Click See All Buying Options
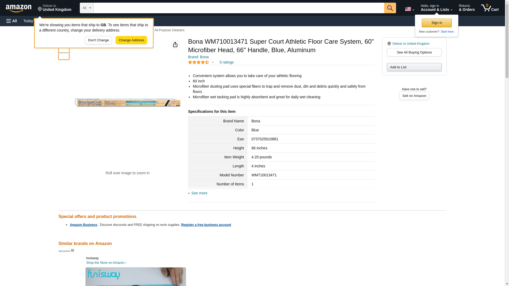The width and height of the screenshot is (509, 286). (x=414, y=52)
